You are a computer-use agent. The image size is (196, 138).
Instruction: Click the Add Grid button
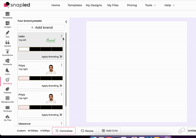[109, 130]
